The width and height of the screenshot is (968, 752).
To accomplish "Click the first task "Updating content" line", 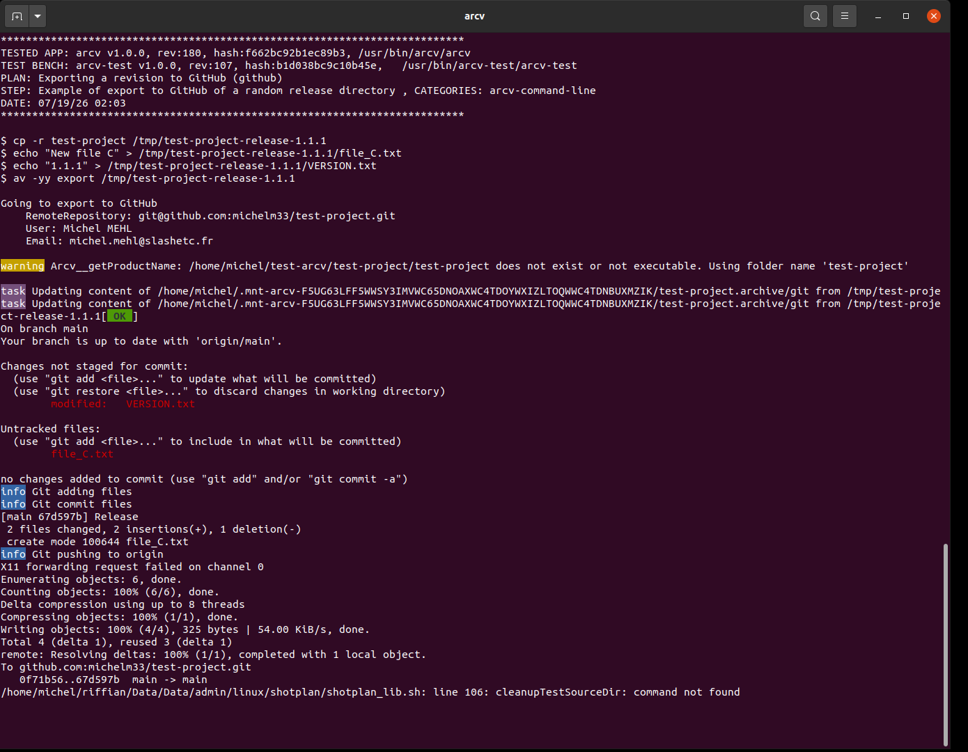I will point(471,291).
